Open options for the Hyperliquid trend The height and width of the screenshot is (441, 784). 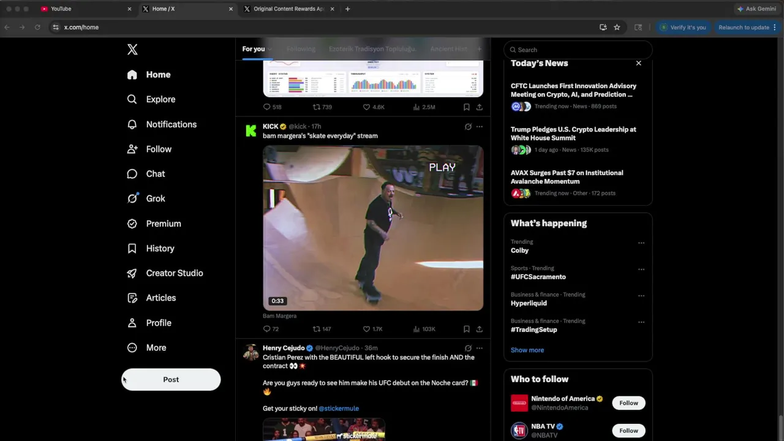coord(641,296)
